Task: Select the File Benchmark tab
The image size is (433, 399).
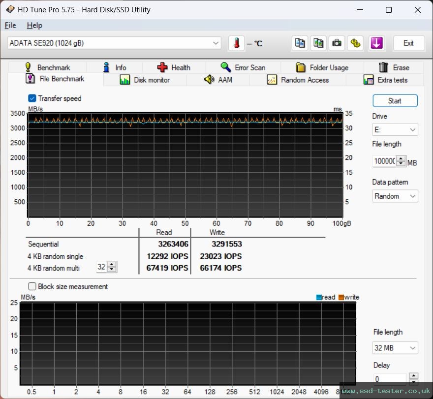Action: point(55,79)
